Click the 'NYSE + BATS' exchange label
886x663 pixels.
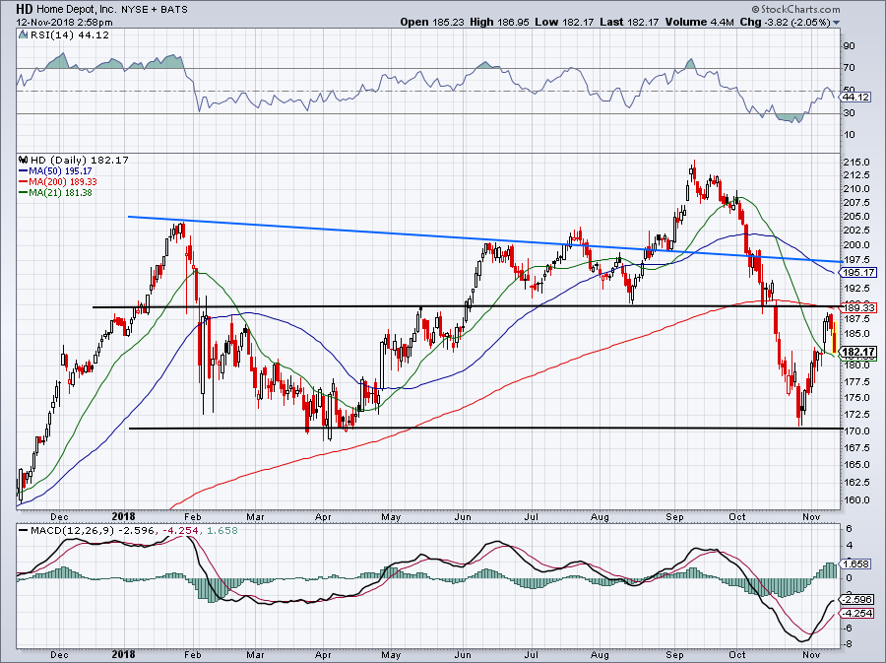point(155,10)
